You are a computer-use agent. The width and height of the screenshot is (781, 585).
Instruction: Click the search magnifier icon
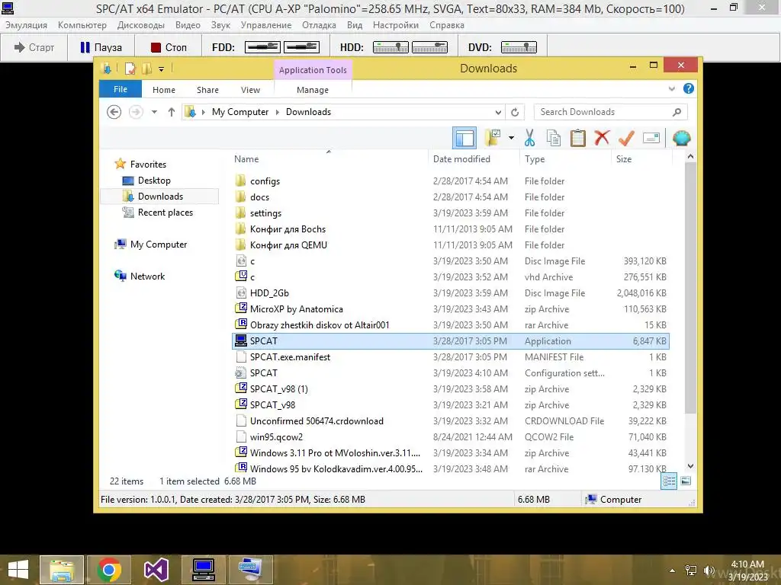677,112
